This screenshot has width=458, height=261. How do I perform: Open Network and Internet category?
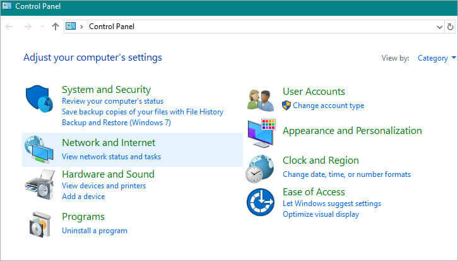click(x=109, y=142)
